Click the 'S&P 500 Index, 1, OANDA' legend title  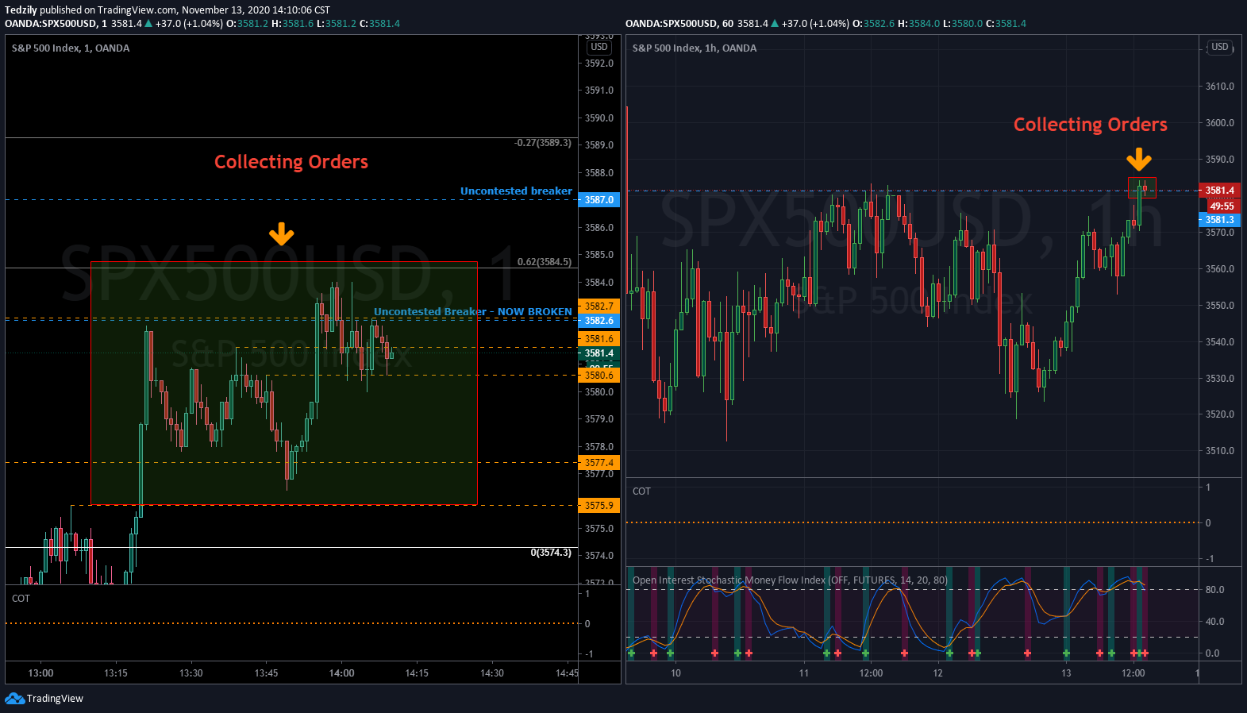71,48
